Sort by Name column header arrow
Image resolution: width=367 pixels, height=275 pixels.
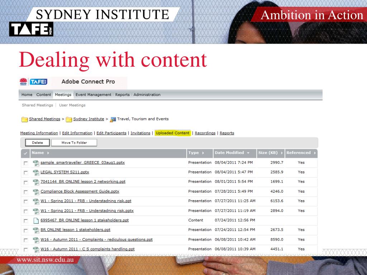pos(48,153)
